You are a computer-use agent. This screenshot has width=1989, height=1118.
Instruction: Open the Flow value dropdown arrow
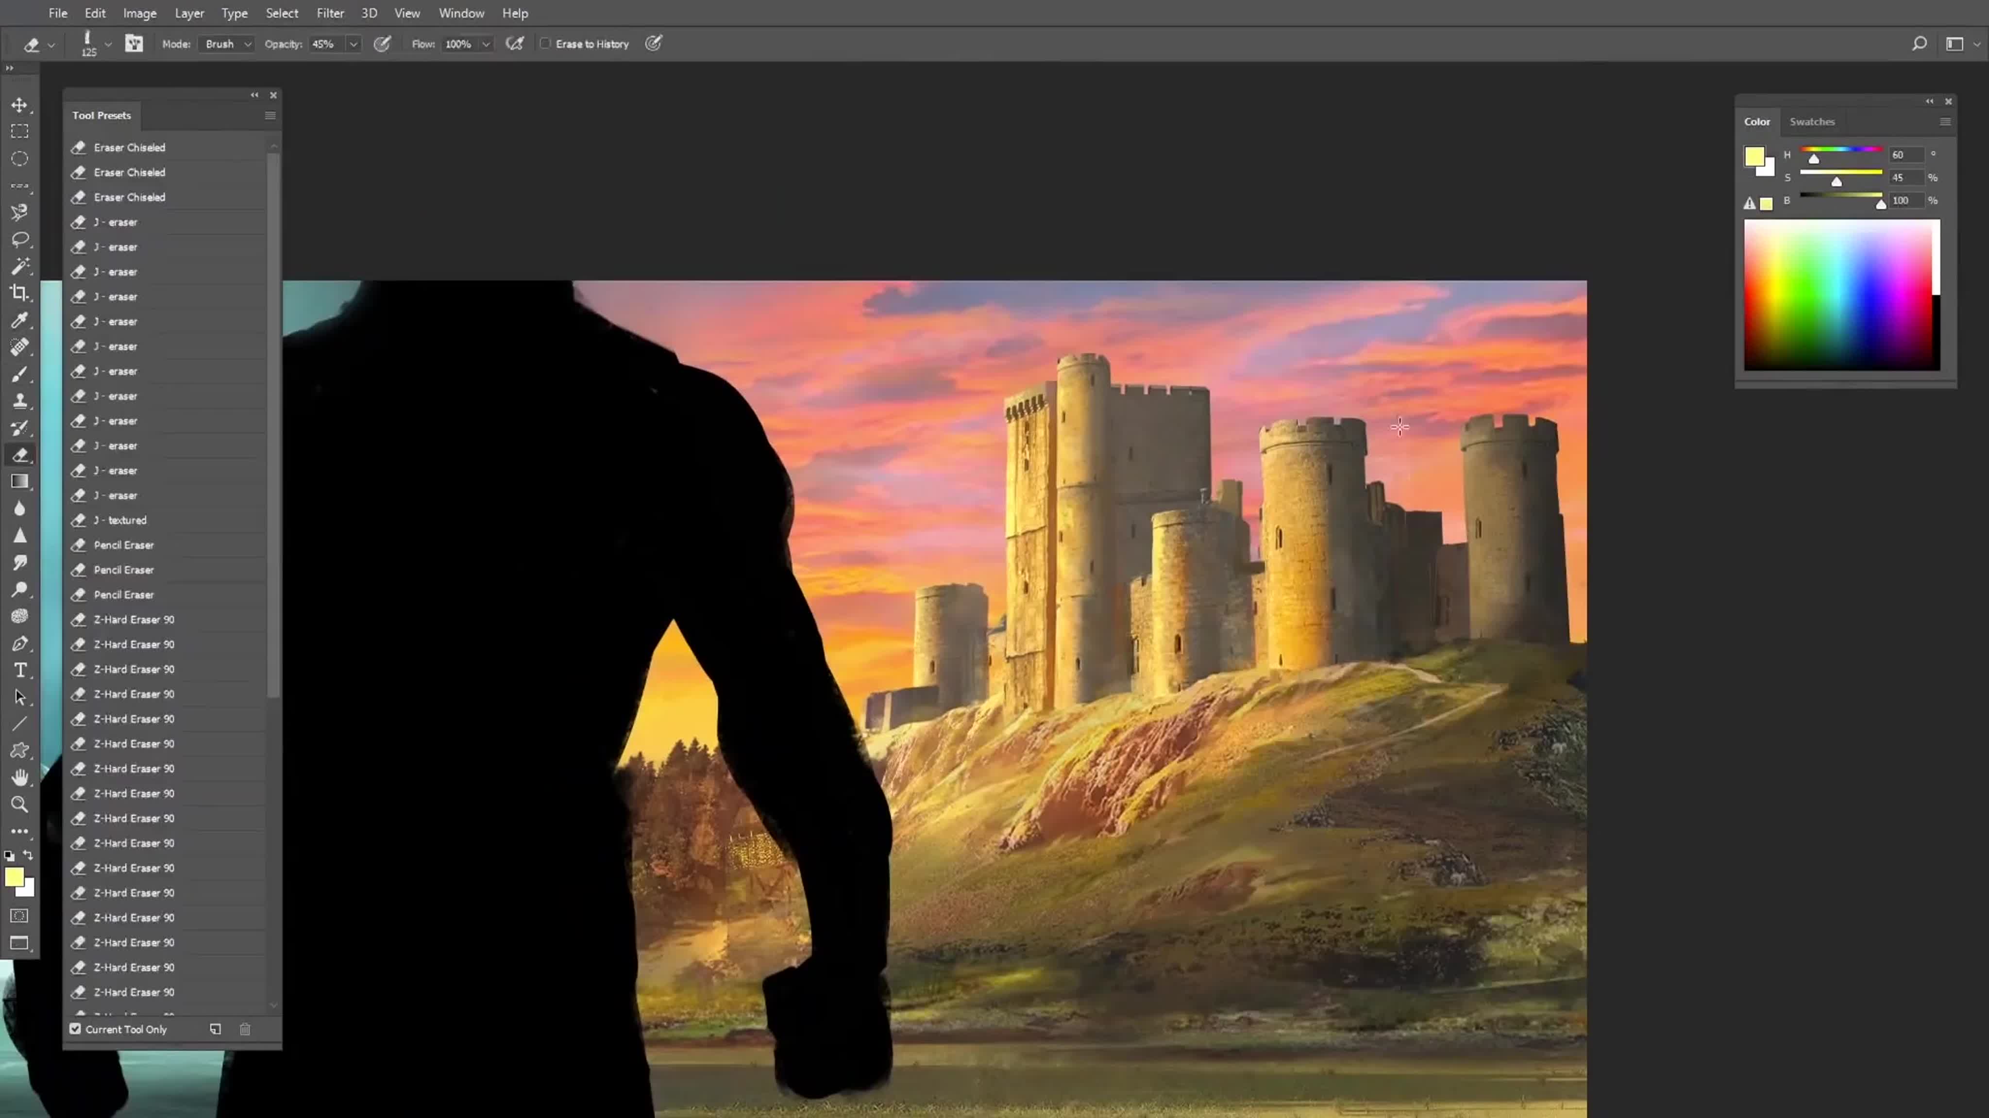[x=486, y=44]
